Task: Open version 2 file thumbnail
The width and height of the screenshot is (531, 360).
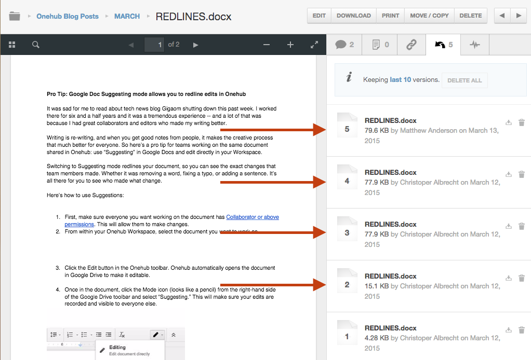Action: 347,281
